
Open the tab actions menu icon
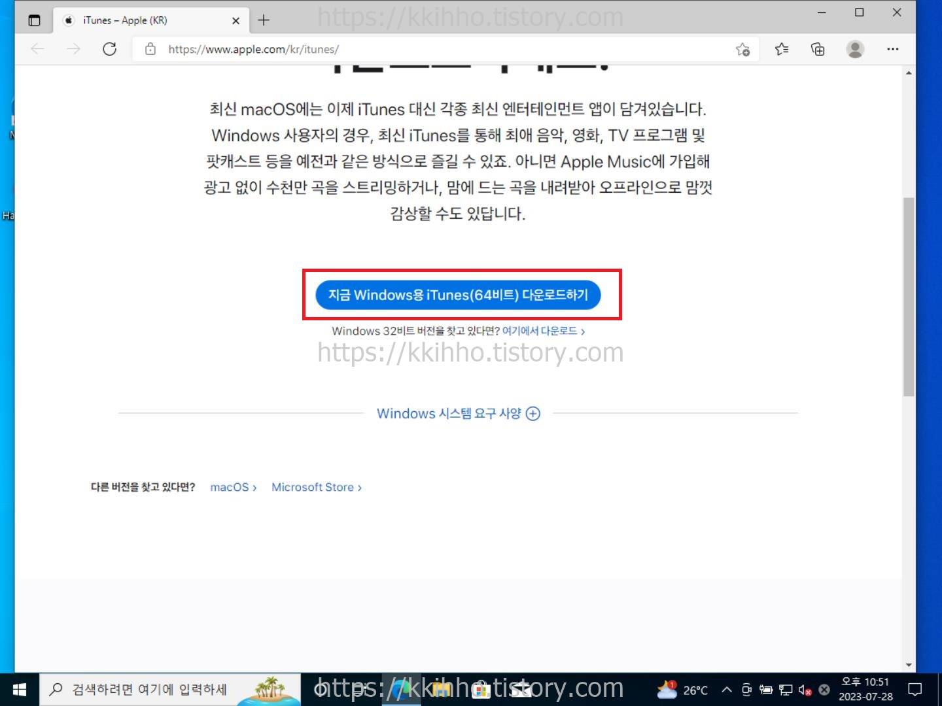[x=35, y=20]
